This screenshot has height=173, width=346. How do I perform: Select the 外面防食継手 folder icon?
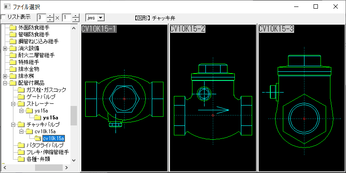[x=13, y=28]
